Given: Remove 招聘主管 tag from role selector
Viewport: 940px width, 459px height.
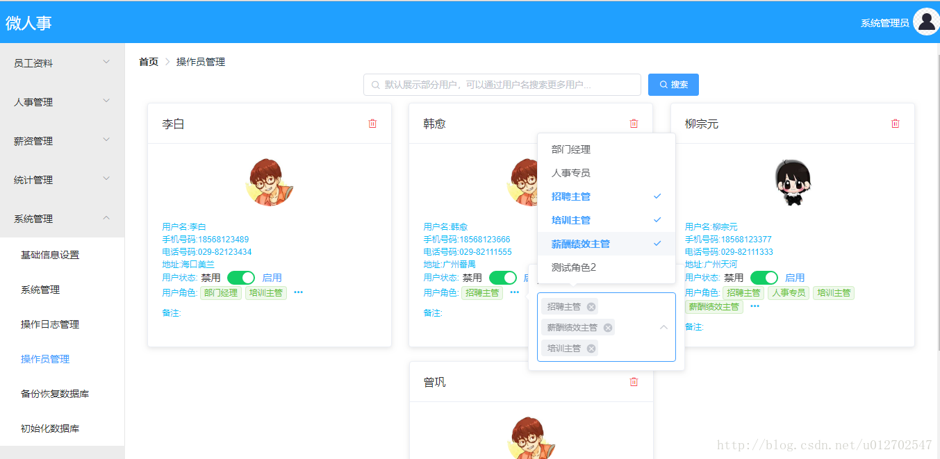Looking at the screenshot, I should pos(591,306).
